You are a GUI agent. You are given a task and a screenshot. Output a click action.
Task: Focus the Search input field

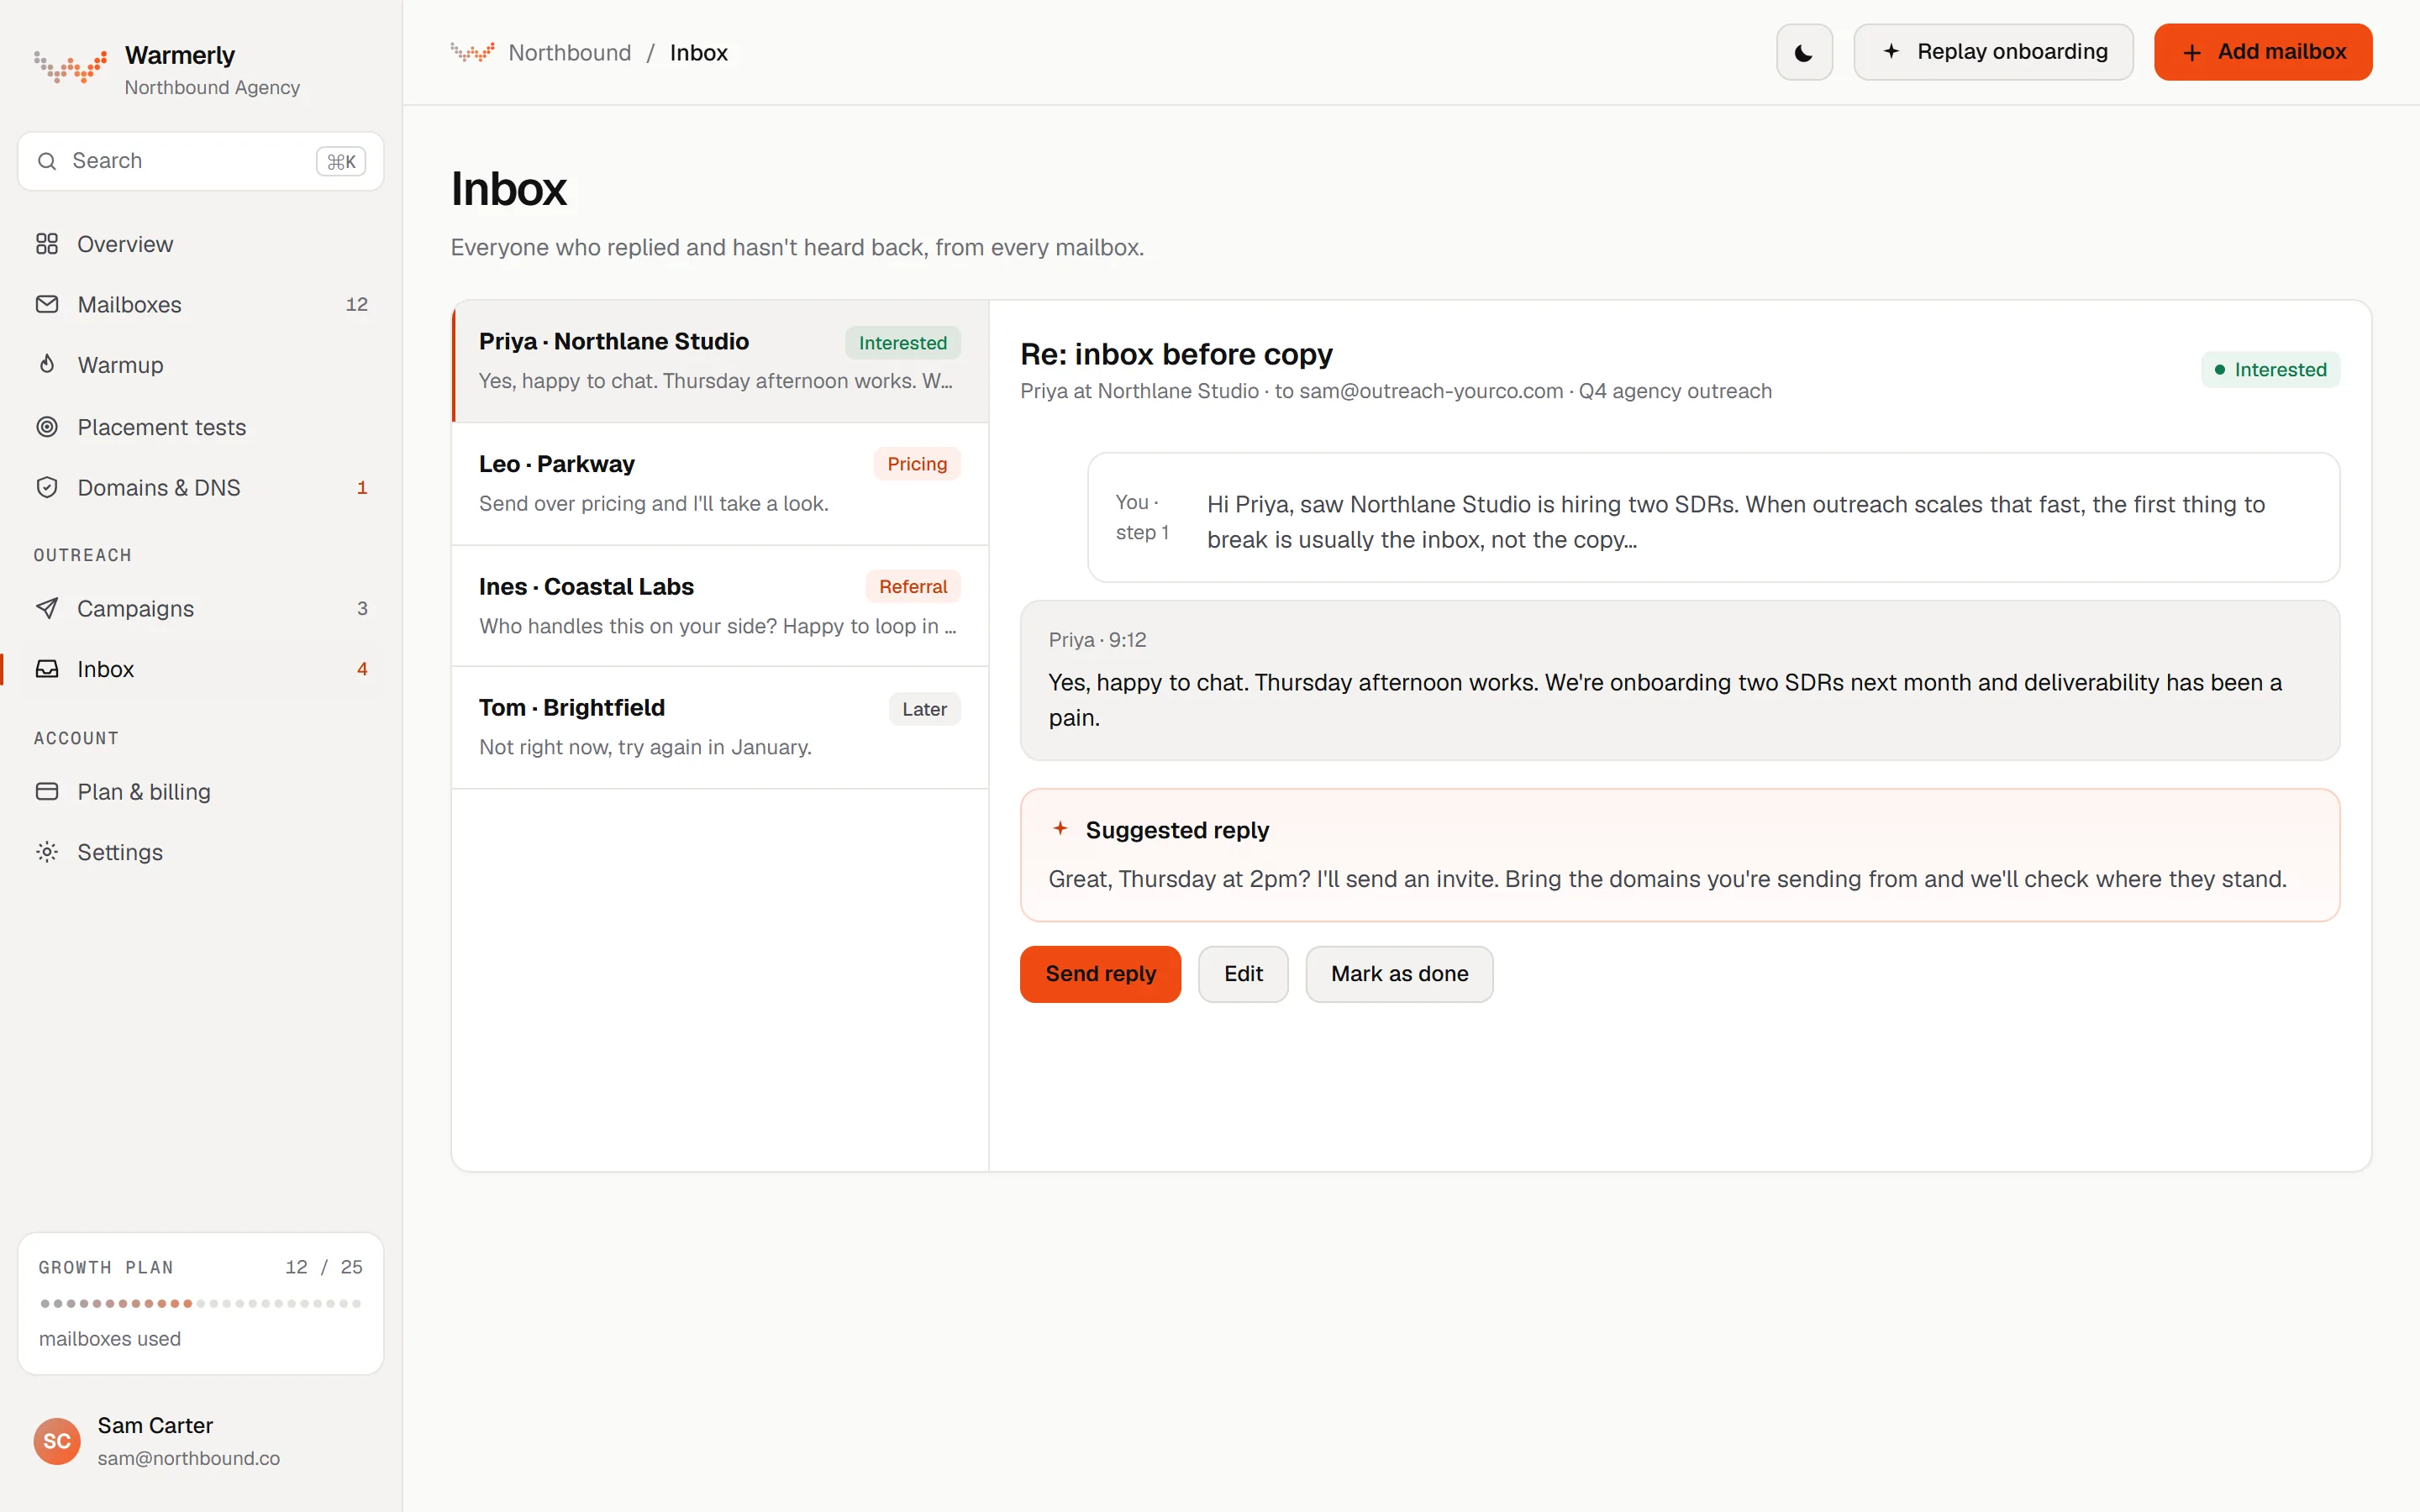tap(201, 161)
